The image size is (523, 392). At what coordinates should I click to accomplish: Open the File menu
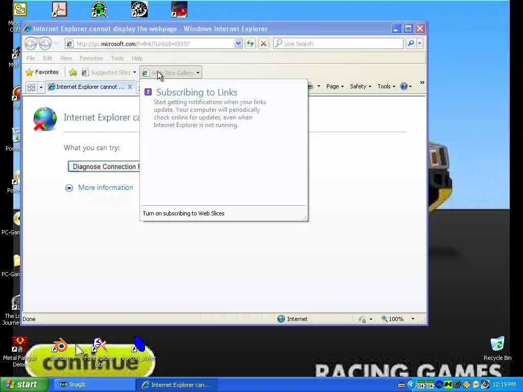click(x=31, y=58)
